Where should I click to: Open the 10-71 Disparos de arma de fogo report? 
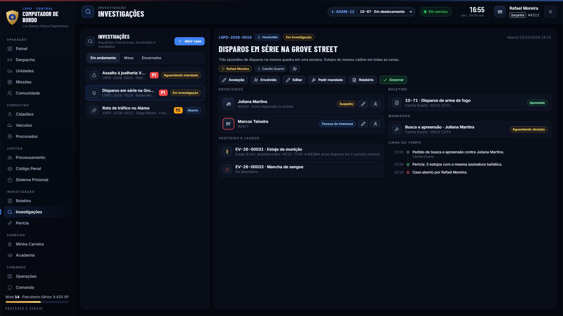tap(470, 103)
